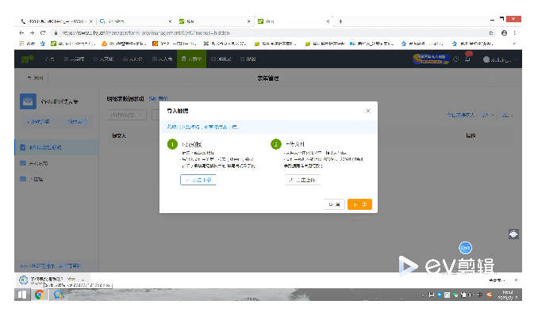The width and height of the screenshot is (534, 316).
Task: Expand the download item options arrow
Action: (x=83, y=280)
